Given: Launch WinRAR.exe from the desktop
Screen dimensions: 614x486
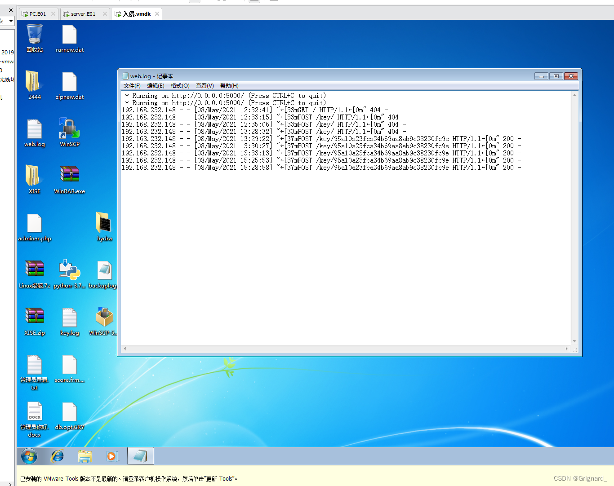Looking at the screenshot, I should pyautogui.click(x=70, y=180).
